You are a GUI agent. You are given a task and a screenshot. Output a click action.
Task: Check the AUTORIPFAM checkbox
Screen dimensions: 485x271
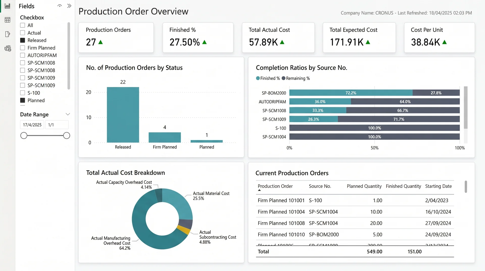[22, 55]
